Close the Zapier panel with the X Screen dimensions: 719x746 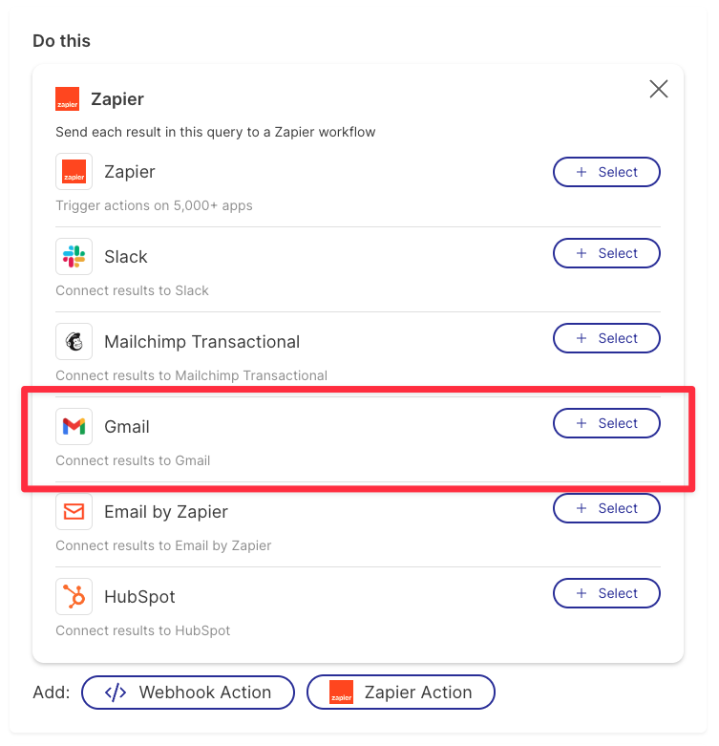pos(659,89)
